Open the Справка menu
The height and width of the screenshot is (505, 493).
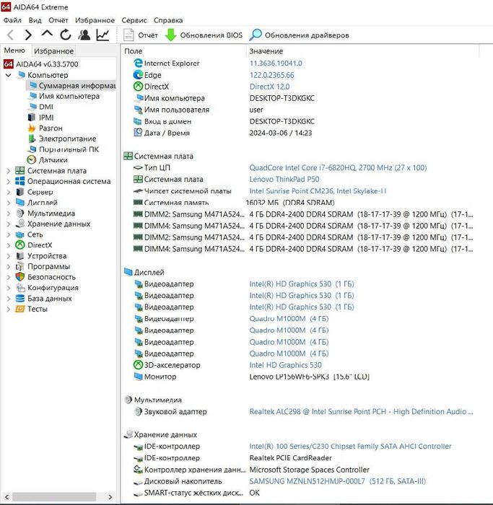168,20
